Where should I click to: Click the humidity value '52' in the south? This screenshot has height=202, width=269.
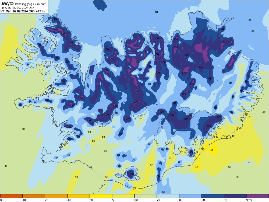(151, 165)
